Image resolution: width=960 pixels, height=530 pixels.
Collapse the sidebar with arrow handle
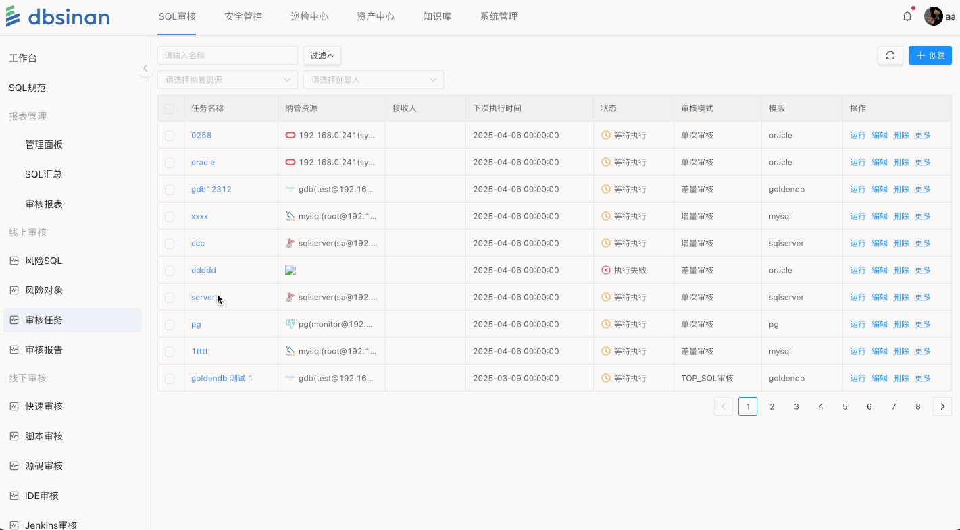[x=145, y=68]
